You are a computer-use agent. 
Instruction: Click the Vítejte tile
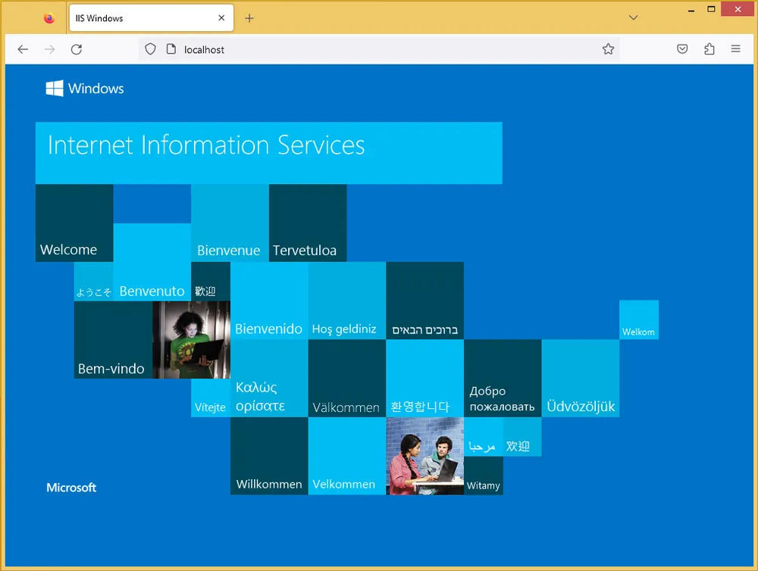[211, 398]
